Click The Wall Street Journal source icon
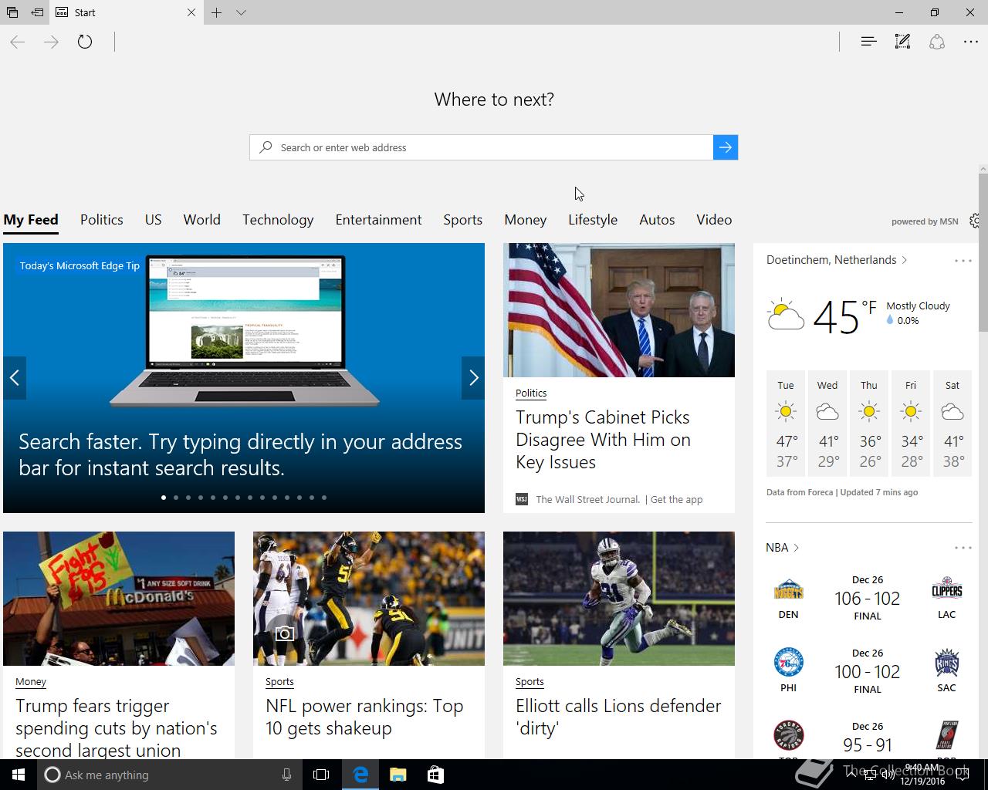Screen dimensions: 988x790 (x=522, y=499)
